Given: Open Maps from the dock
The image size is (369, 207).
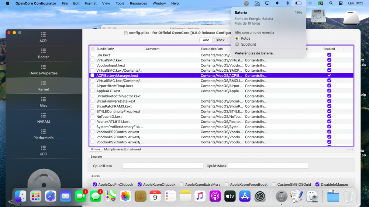Looking at the screenshot, I should [110, 196].
